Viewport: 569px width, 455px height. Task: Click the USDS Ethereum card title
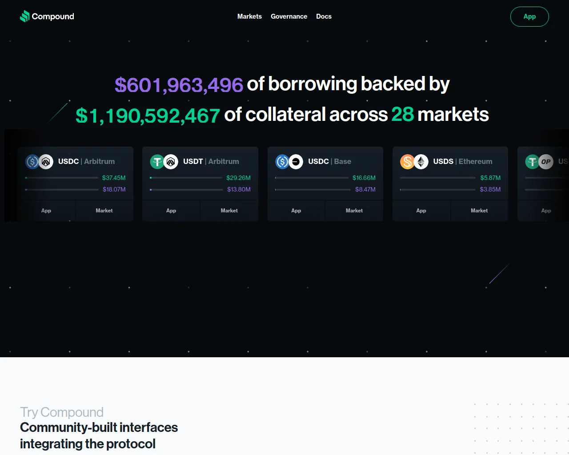[463, 161]
